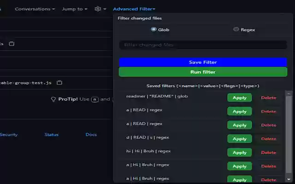Select the Regex radio button
Image resolution: width=295 pixels, height=184 pixels.
(236, 29)
